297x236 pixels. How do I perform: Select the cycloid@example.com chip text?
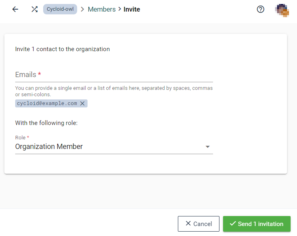coord(47,103)
